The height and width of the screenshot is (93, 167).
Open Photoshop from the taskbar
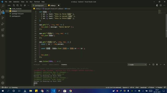tap(47, 91)
